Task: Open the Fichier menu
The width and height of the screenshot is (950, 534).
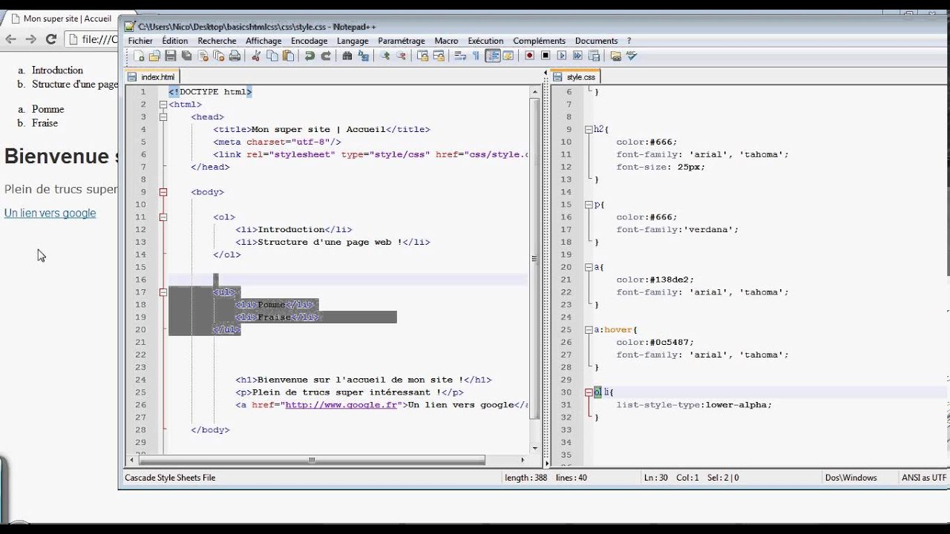Action: [140, 41]
